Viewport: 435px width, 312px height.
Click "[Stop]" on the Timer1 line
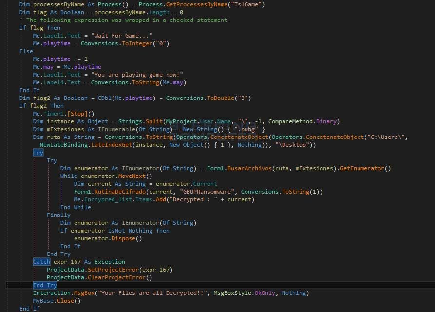[x=77, y=114]
